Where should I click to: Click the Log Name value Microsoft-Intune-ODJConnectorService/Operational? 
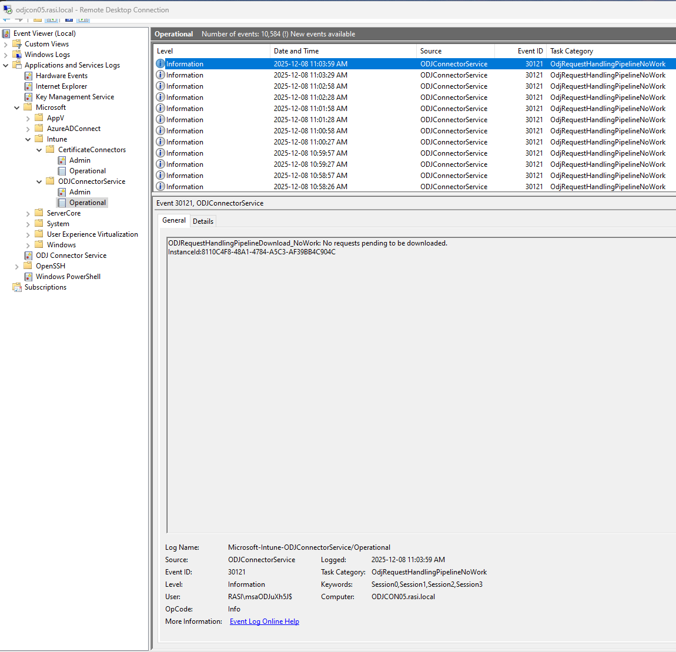[x=309, y=547]
